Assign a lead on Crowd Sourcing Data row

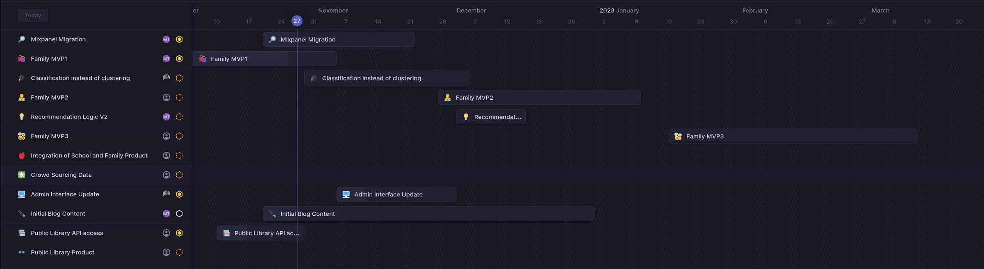point(166,175)
